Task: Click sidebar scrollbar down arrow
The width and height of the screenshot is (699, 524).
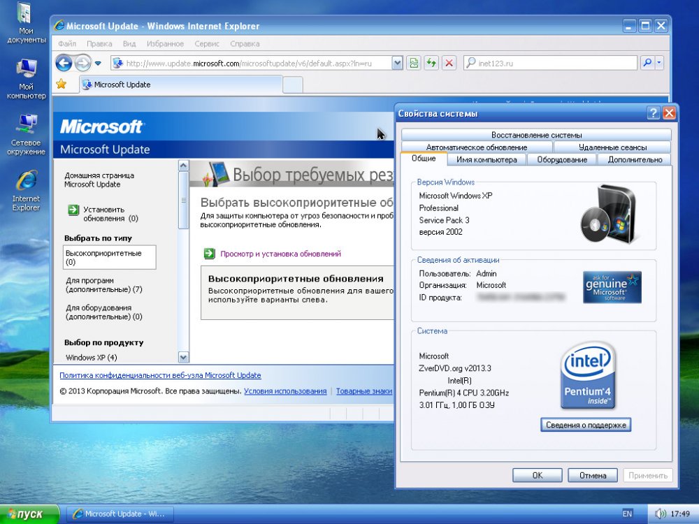Action: click(183, 357)
